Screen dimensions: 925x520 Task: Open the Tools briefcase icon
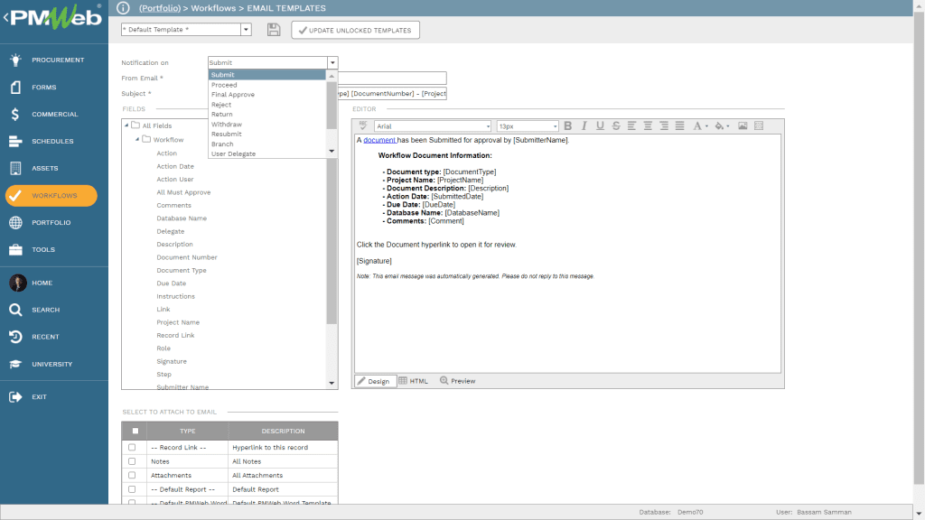point(16,249)
